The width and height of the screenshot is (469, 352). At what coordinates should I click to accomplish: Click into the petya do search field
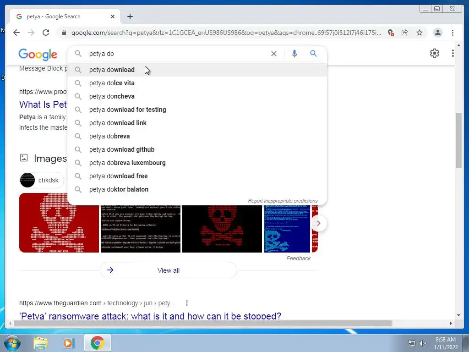point(176,54)
